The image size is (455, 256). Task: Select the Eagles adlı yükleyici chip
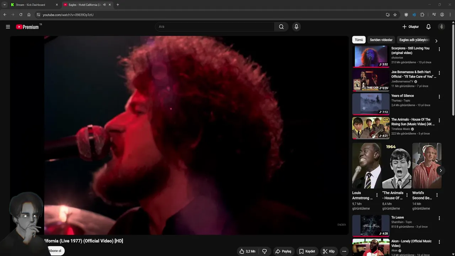(x=414, y=40)
